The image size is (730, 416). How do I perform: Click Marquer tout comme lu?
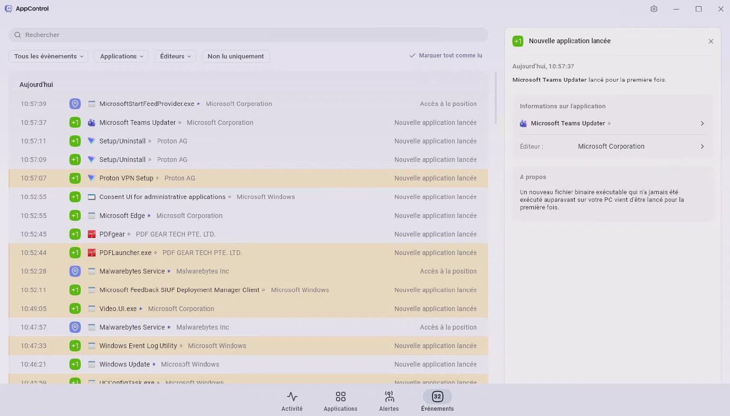click(446, 56)
